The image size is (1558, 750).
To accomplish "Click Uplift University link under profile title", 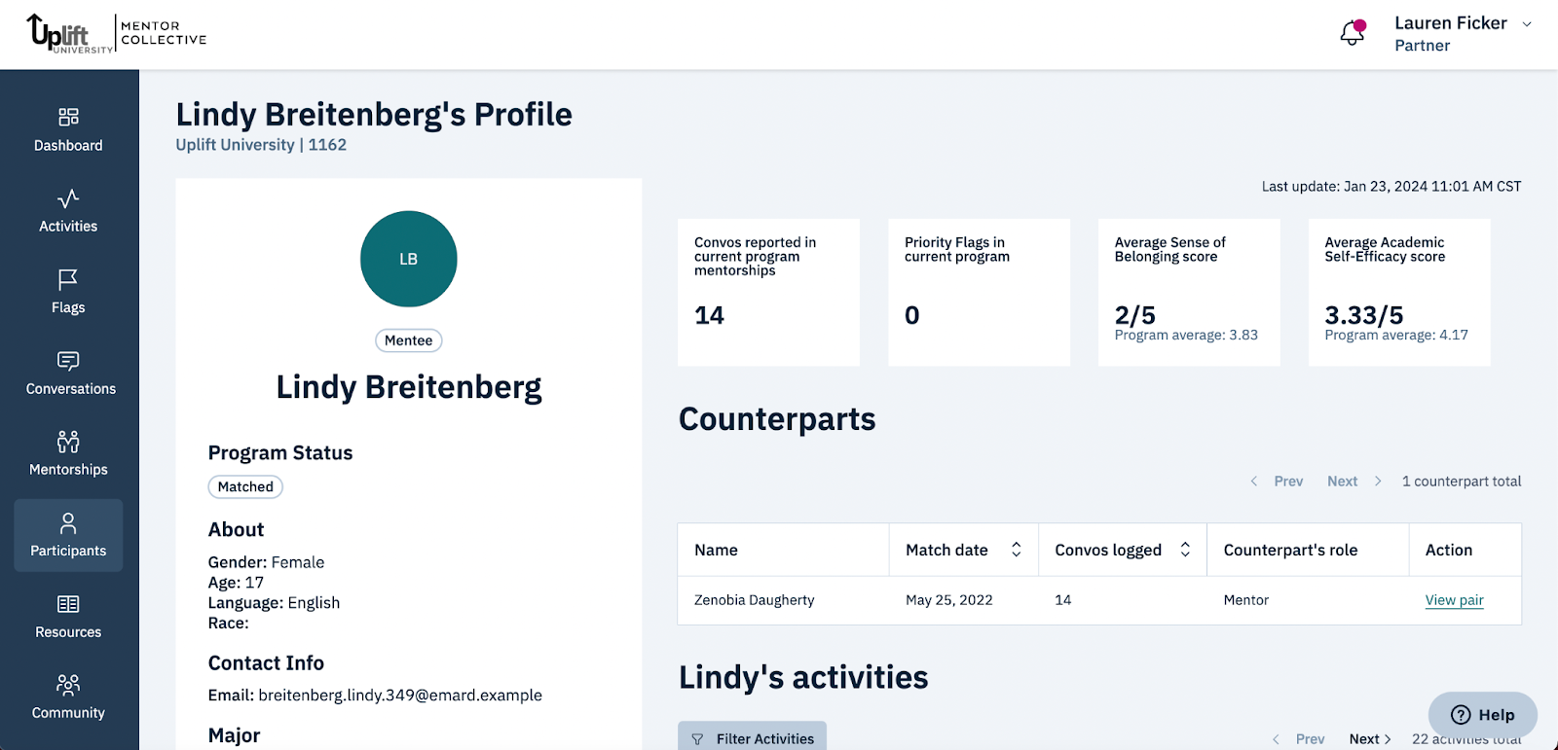I will click(x=234, y=144).
